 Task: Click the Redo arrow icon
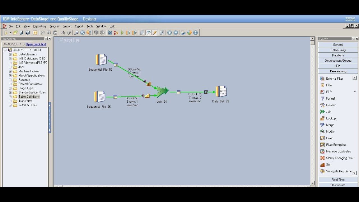click(69, 33)
